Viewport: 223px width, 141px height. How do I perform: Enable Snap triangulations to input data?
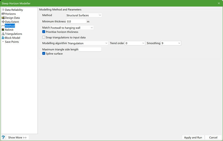click(44, 37)
